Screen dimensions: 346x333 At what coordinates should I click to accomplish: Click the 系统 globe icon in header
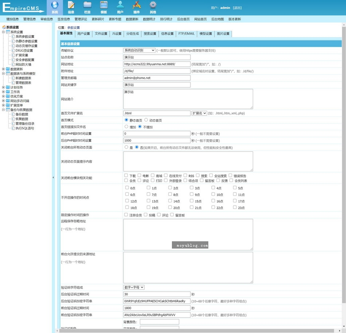click(x=55, y=5)
